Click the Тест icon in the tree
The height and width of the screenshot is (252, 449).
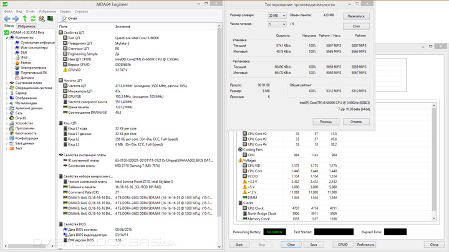coord(12,148)
